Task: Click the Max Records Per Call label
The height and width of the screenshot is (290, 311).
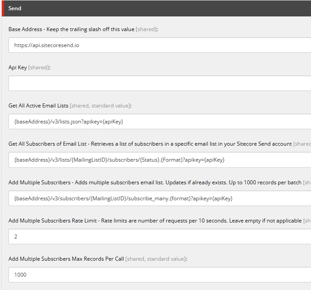Action: coord(66,259)
